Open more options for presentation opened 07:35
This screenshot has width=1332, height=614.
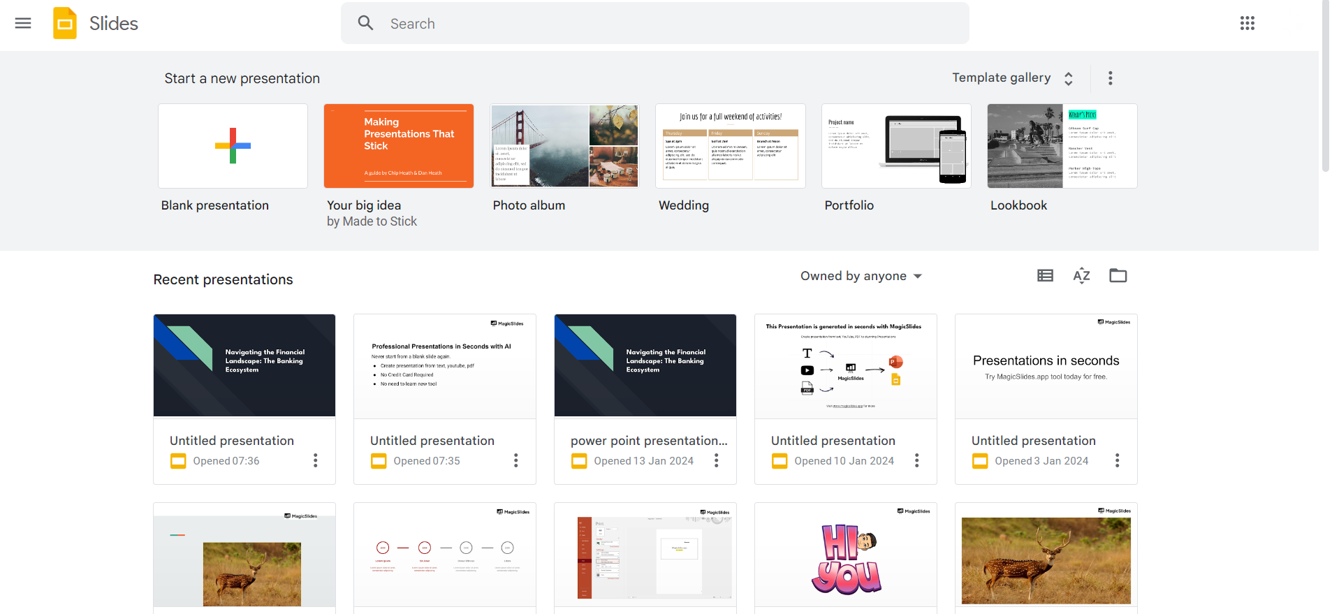pos(516,460)
